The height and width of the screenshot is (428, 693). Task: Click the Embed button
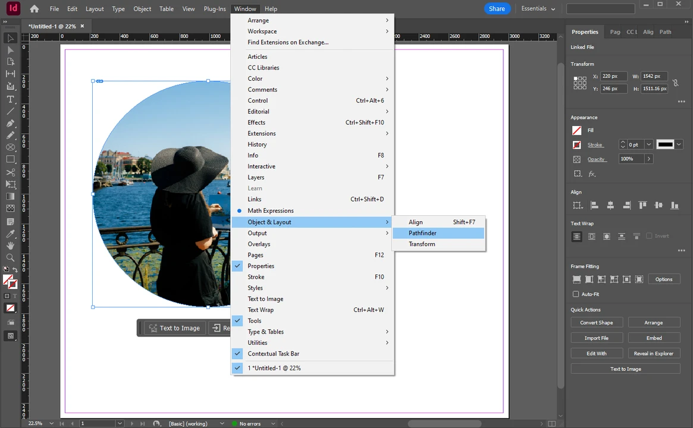click(654, 338)
